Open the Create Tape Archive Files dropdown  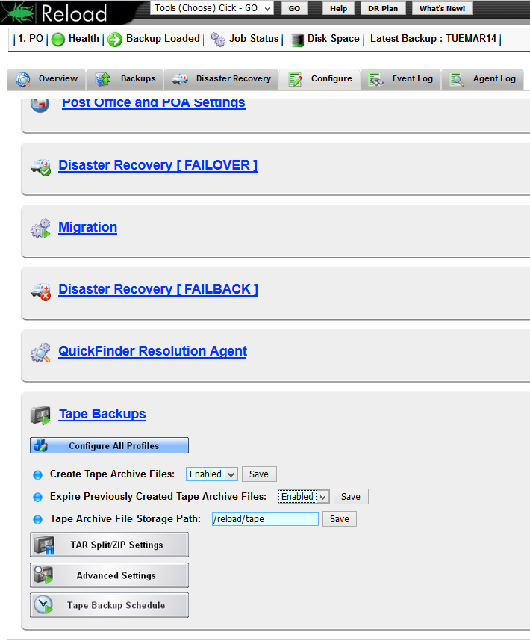click(x=212, y=474)
